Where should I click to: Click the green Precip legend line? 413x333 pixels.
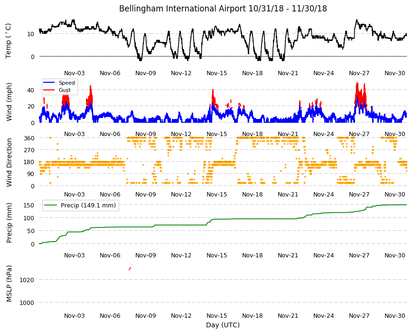(x=50, y=206)
